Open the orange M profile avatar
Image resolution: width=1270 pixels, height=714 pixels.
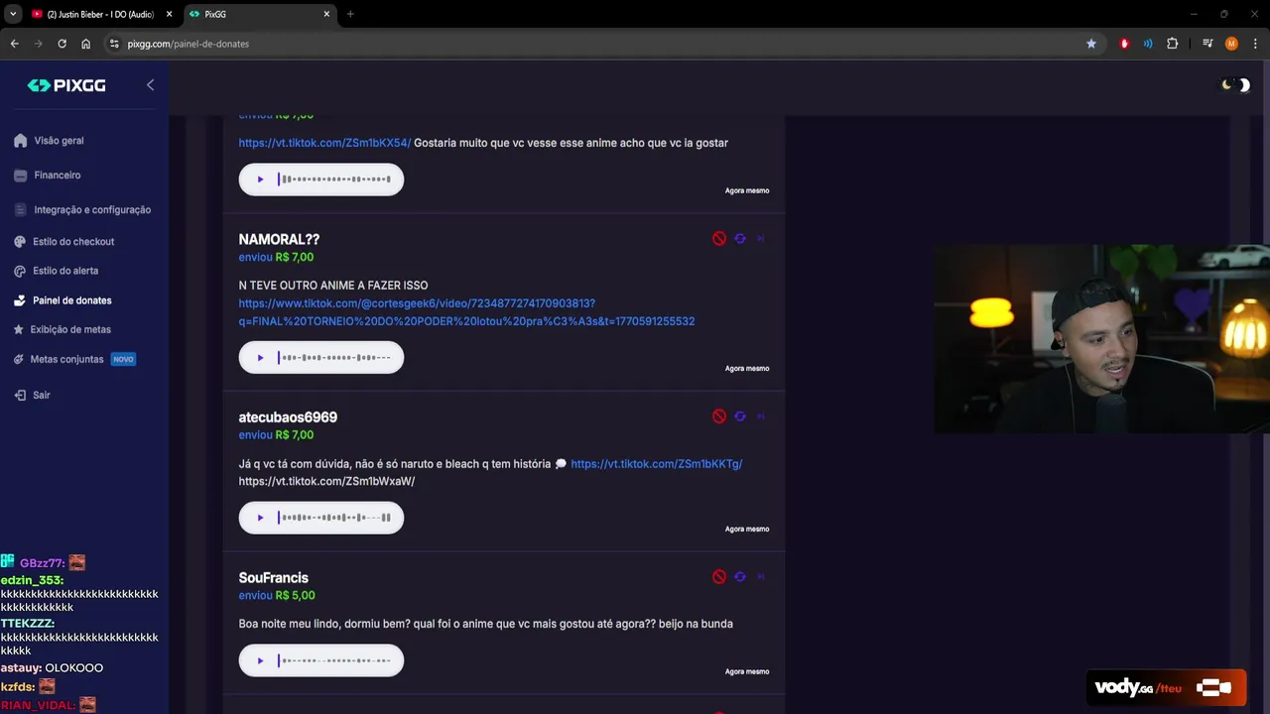click(1231, 44)
